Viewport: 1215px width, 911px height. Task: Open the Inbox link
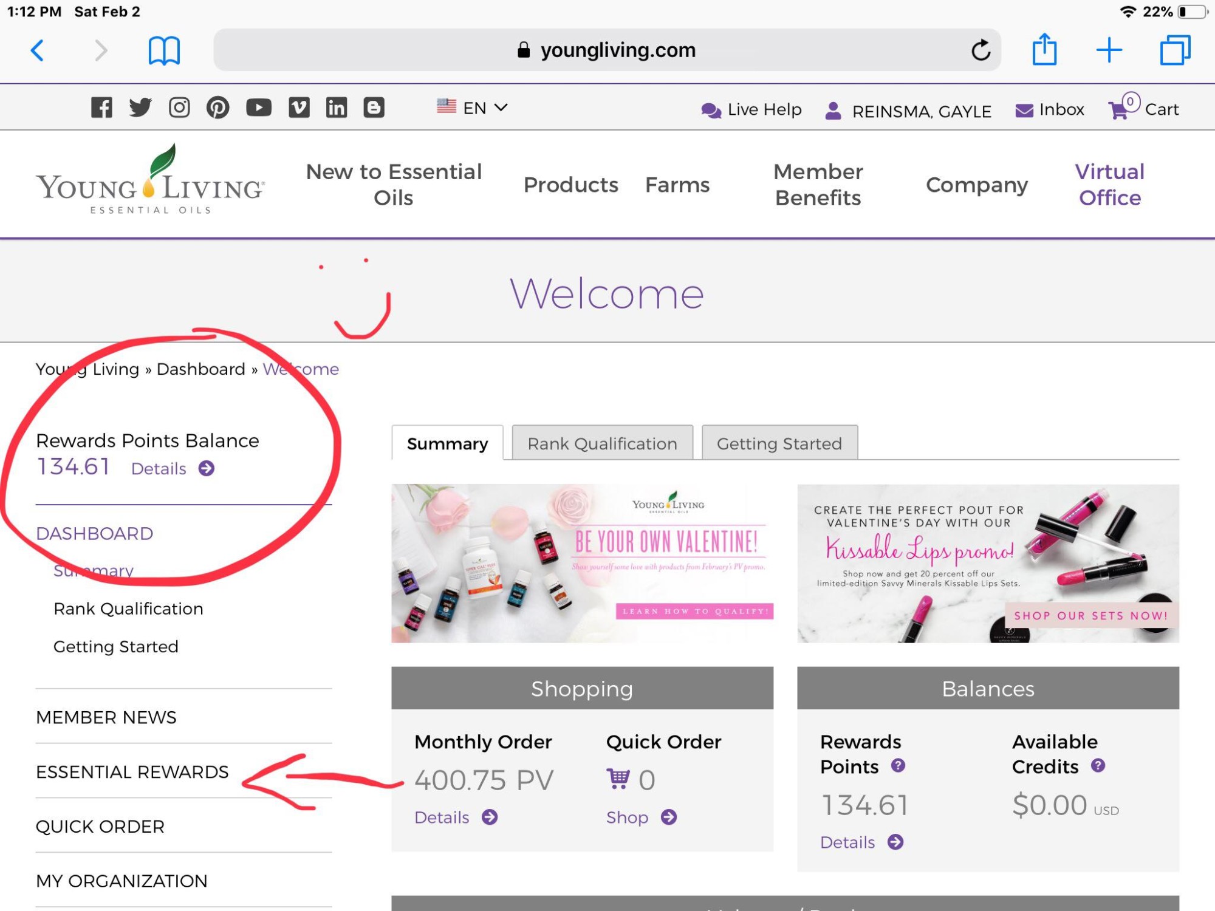pyautogui.click(x=1061, y=109)
